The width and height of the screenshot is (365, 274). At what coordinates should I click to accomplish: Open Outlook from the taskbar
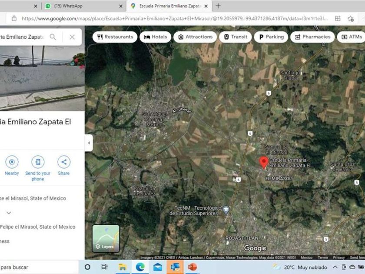point(175,267)
